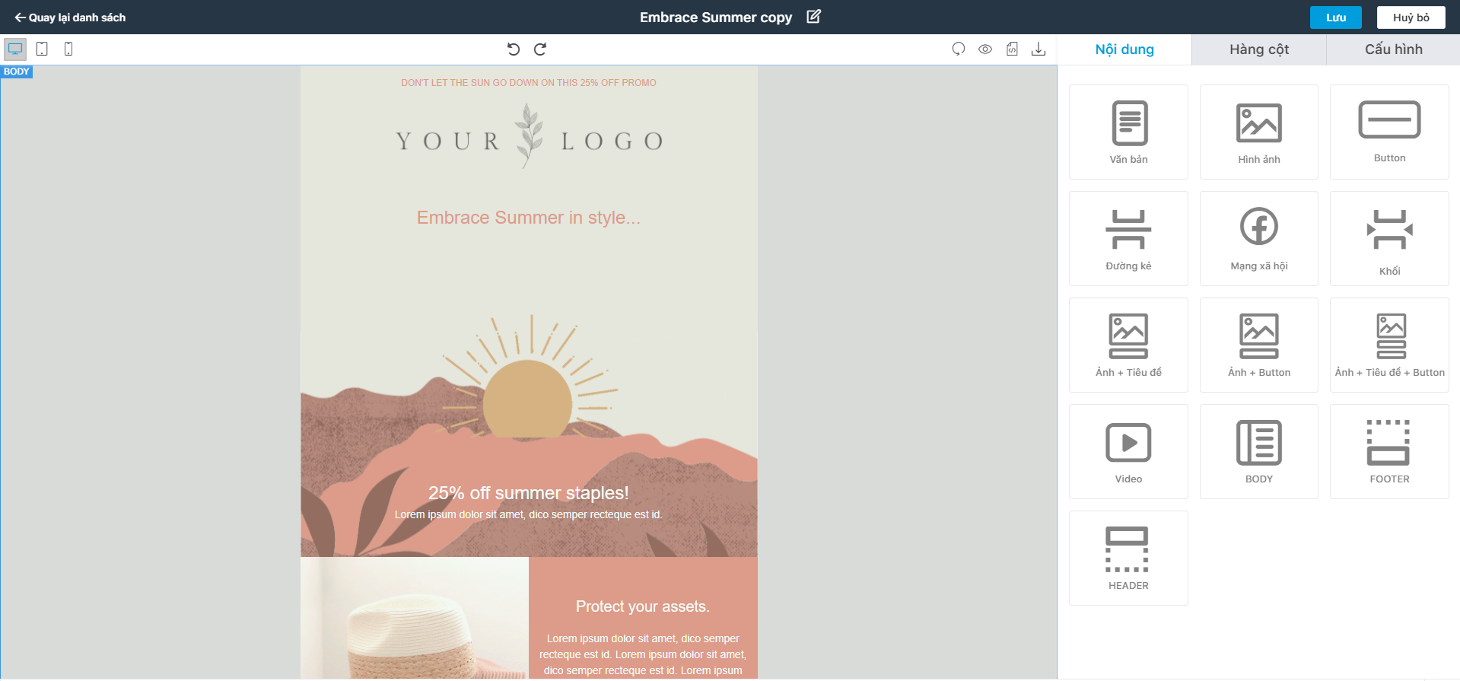Image resolution: width=1460 pixels, height=681 pixels.
Task: Select the straw hat product image
Action: pyautogui.click(x=415, y=618)
